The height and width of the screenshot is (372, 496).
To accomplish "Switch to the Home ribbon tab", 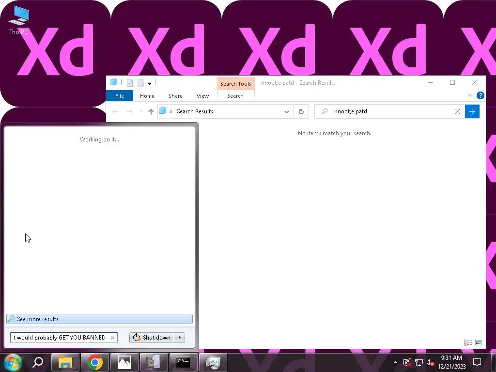I will 147,96.
